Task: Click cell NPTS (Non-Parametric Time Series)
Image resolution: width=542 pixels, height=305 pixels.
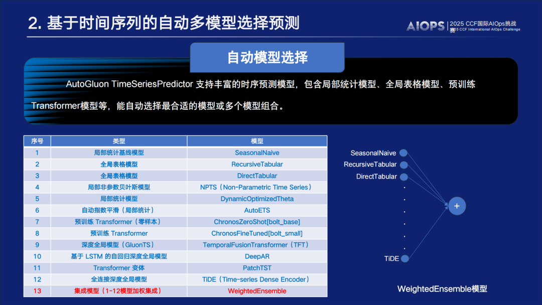Action: click(x=257, y=187)
